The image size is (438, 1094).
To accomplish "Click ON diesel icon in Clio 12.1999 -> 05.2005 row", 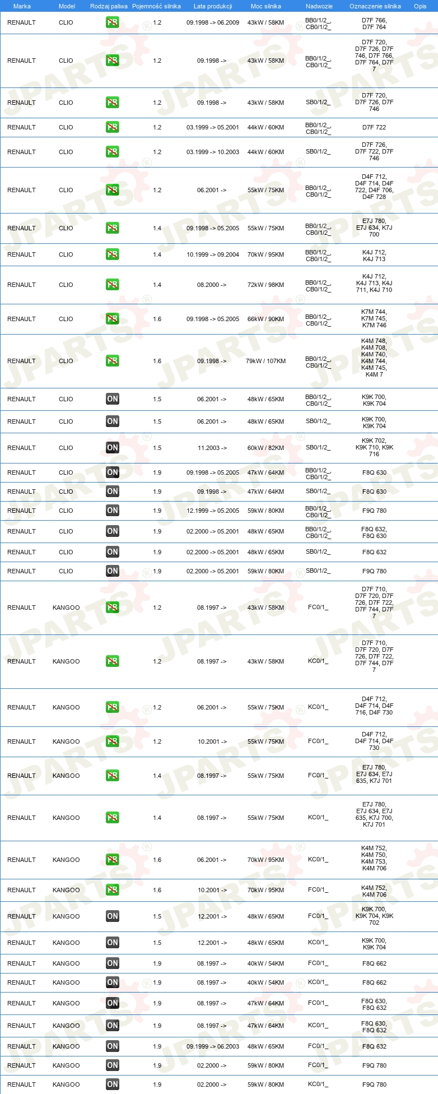I will coord(113,511).
